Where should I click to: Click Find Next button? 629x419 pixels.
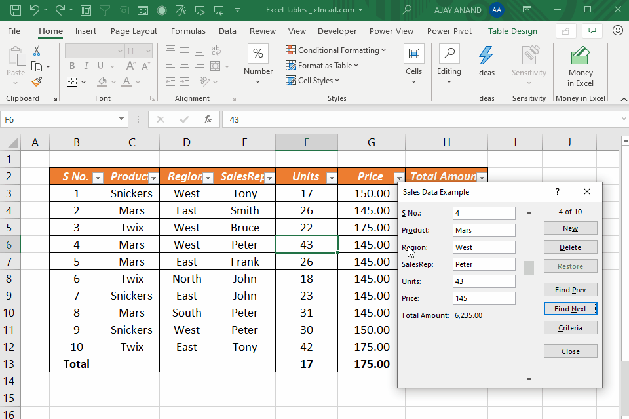pos(571,309)
